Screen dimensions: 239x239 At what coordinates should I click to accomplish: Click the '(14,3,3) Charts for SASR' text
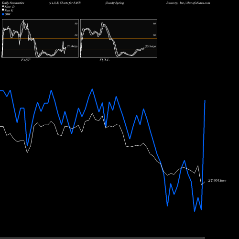tap(65, 3)
